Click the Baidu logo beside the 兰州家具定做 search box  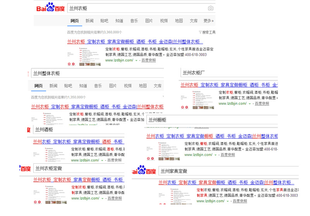[144, 170]
